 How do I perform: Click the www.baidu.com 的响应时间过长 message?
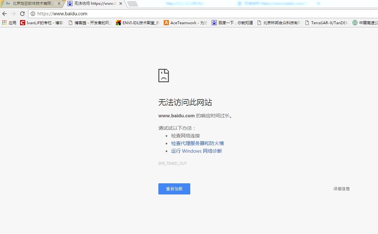coord(196,115)
